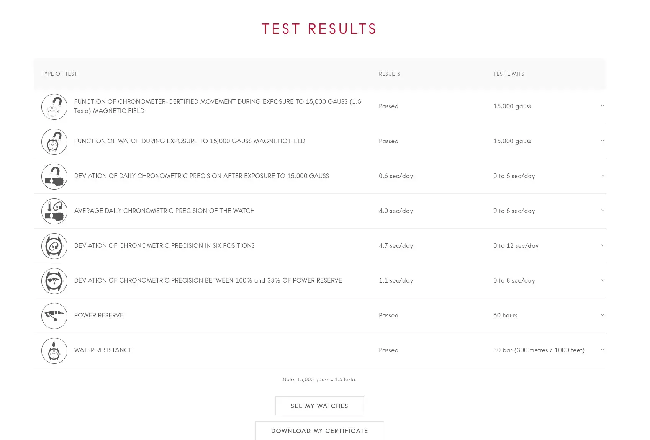This screenshot has width=650, height=440.
Task: Click the Water Resistance test title
Action: [103, 350]
